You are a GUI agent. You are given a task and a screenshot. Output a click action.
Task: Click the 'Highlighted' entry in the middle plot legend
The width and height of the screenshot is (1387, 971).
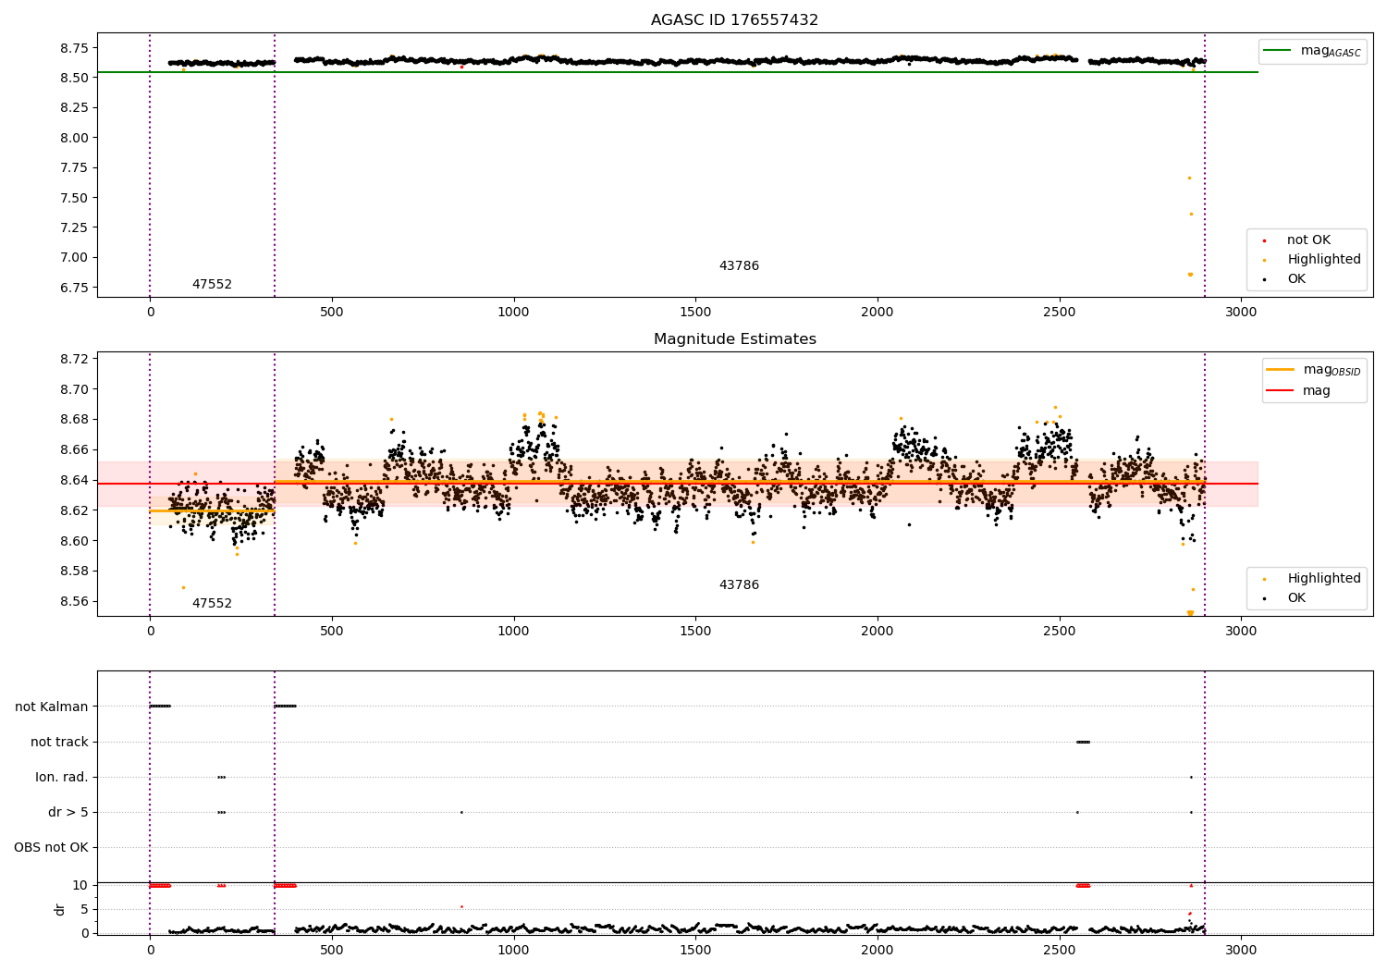[1324, 578]
